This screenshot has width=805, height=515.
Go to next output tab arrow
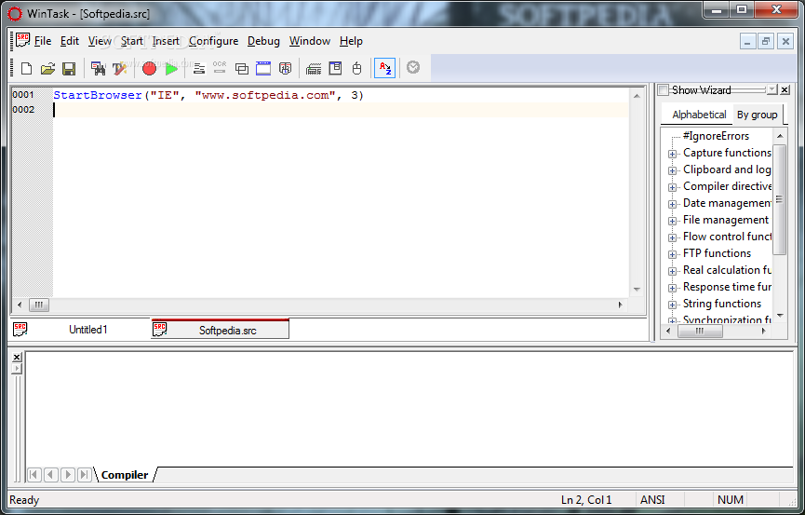(68, 474)
